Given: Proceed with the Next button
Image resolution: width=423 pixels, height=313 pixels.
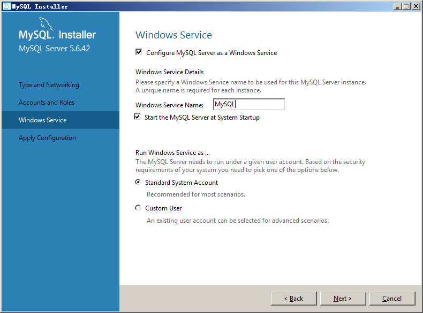Looking at the screenshot, I should [343, 299].
